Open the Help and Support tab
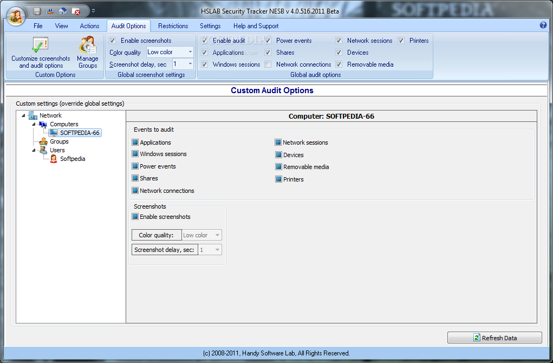This screenshot has width=553, height=363. [256, 26]
